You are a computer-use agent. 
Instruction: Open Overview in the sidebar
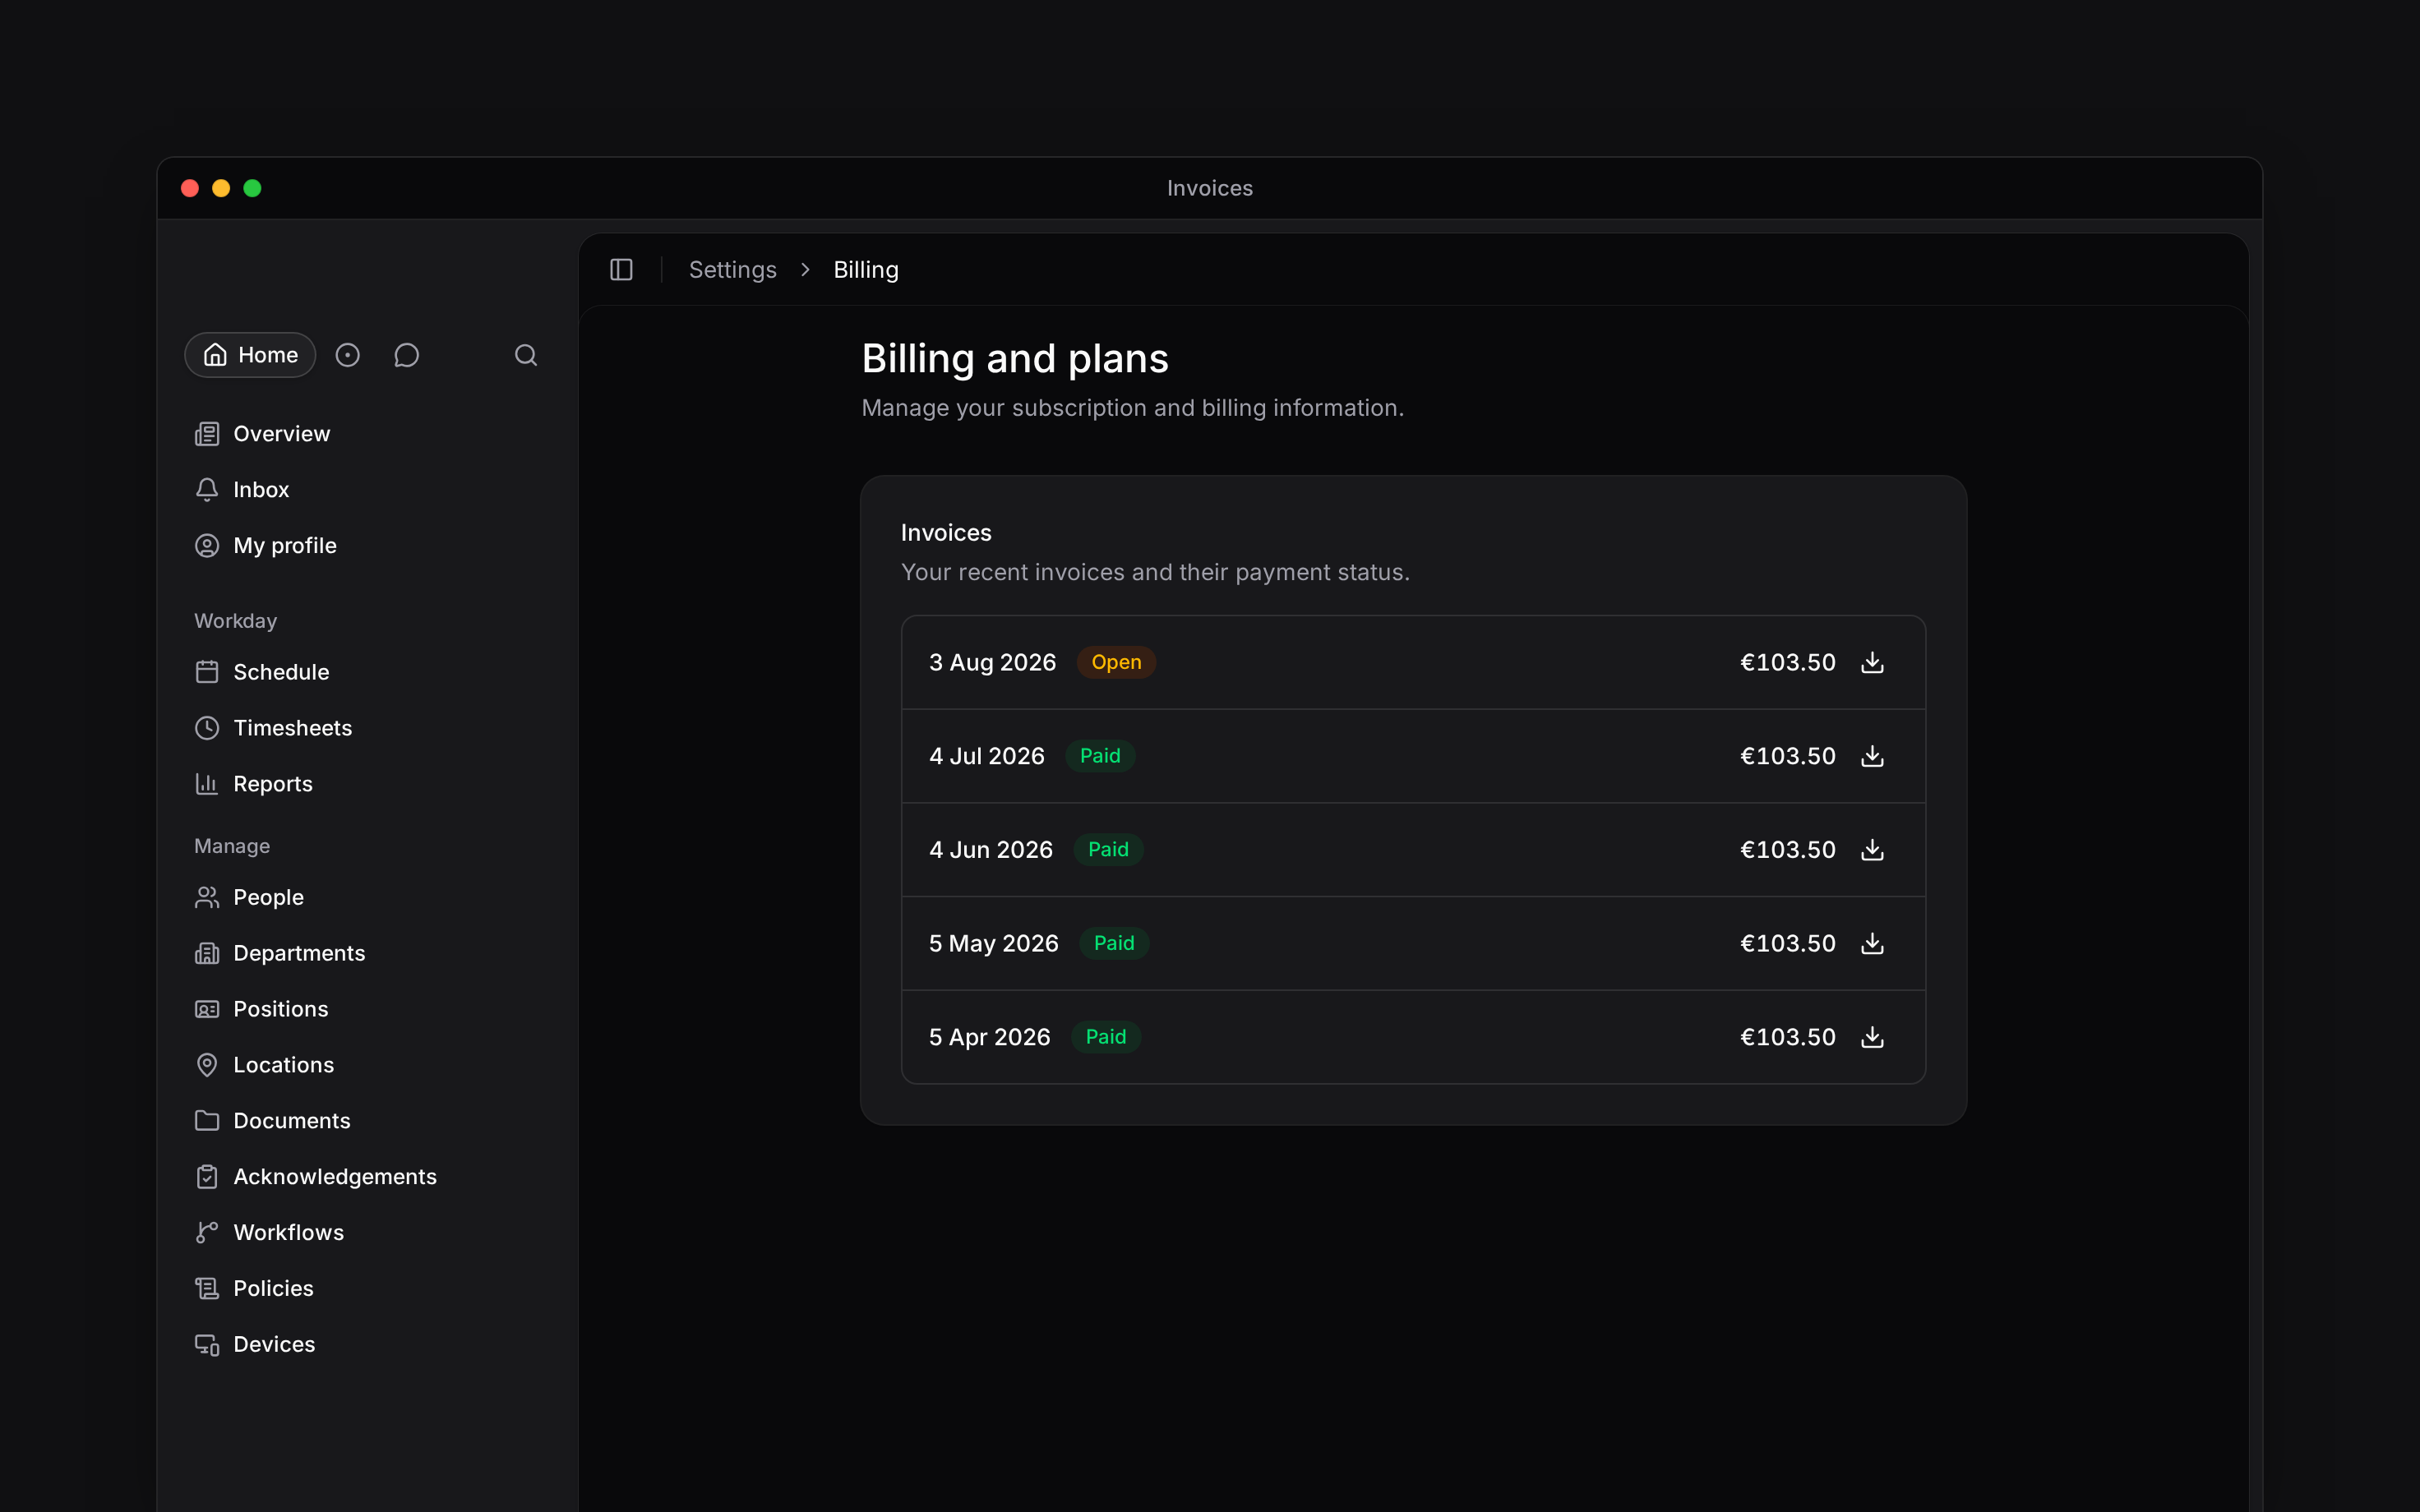click(x=262, y=434)
